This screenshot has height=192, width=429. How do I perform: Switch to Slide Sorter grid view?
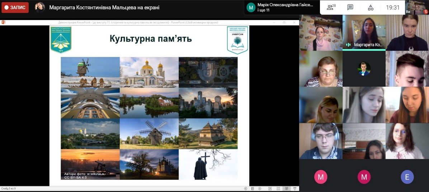coord(278,188)
